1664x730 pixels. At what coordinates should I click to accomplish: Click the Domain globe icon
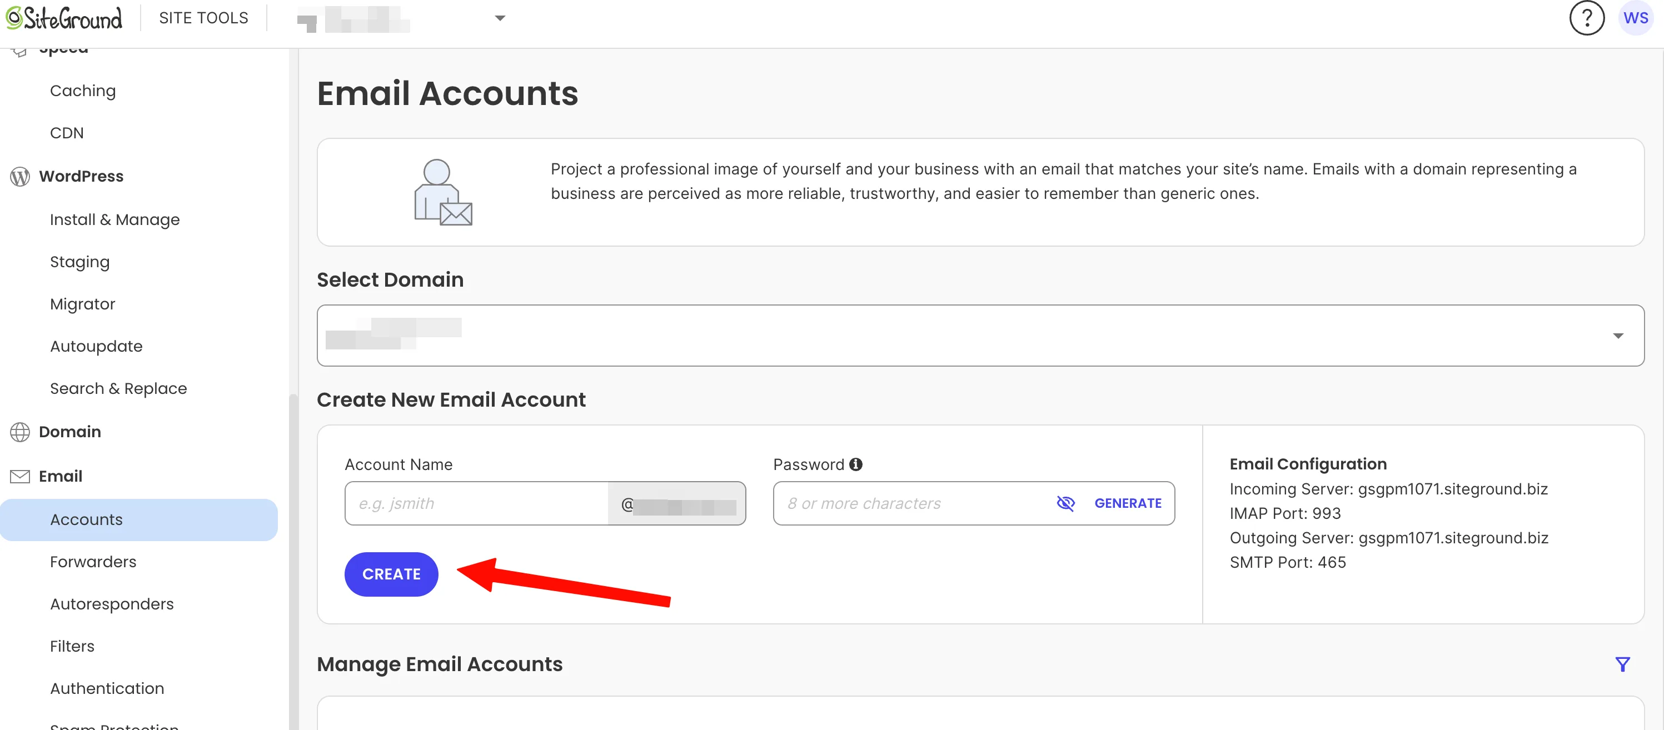(20, 432)
